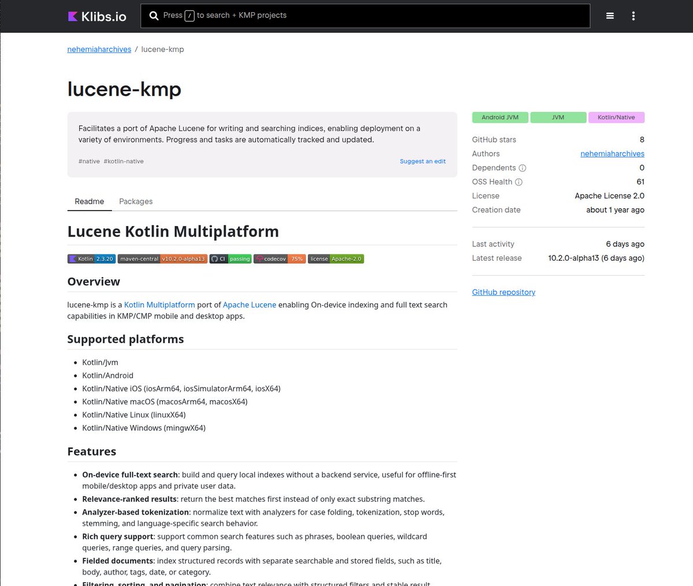Open the Klibs.io logo home link
Screen dimensions: 693x586
coord(97,16)
